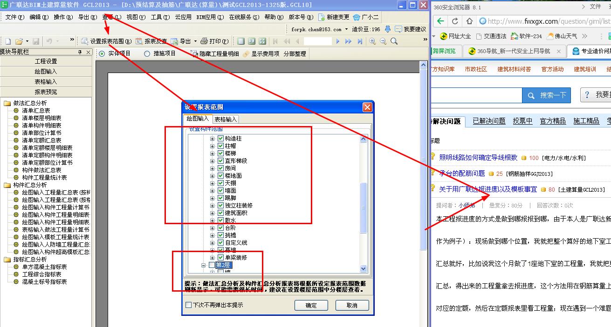Viewport: 611px width, 327px height.
Task: Uncheck 构造柱 checkbox
Action: 221,139
